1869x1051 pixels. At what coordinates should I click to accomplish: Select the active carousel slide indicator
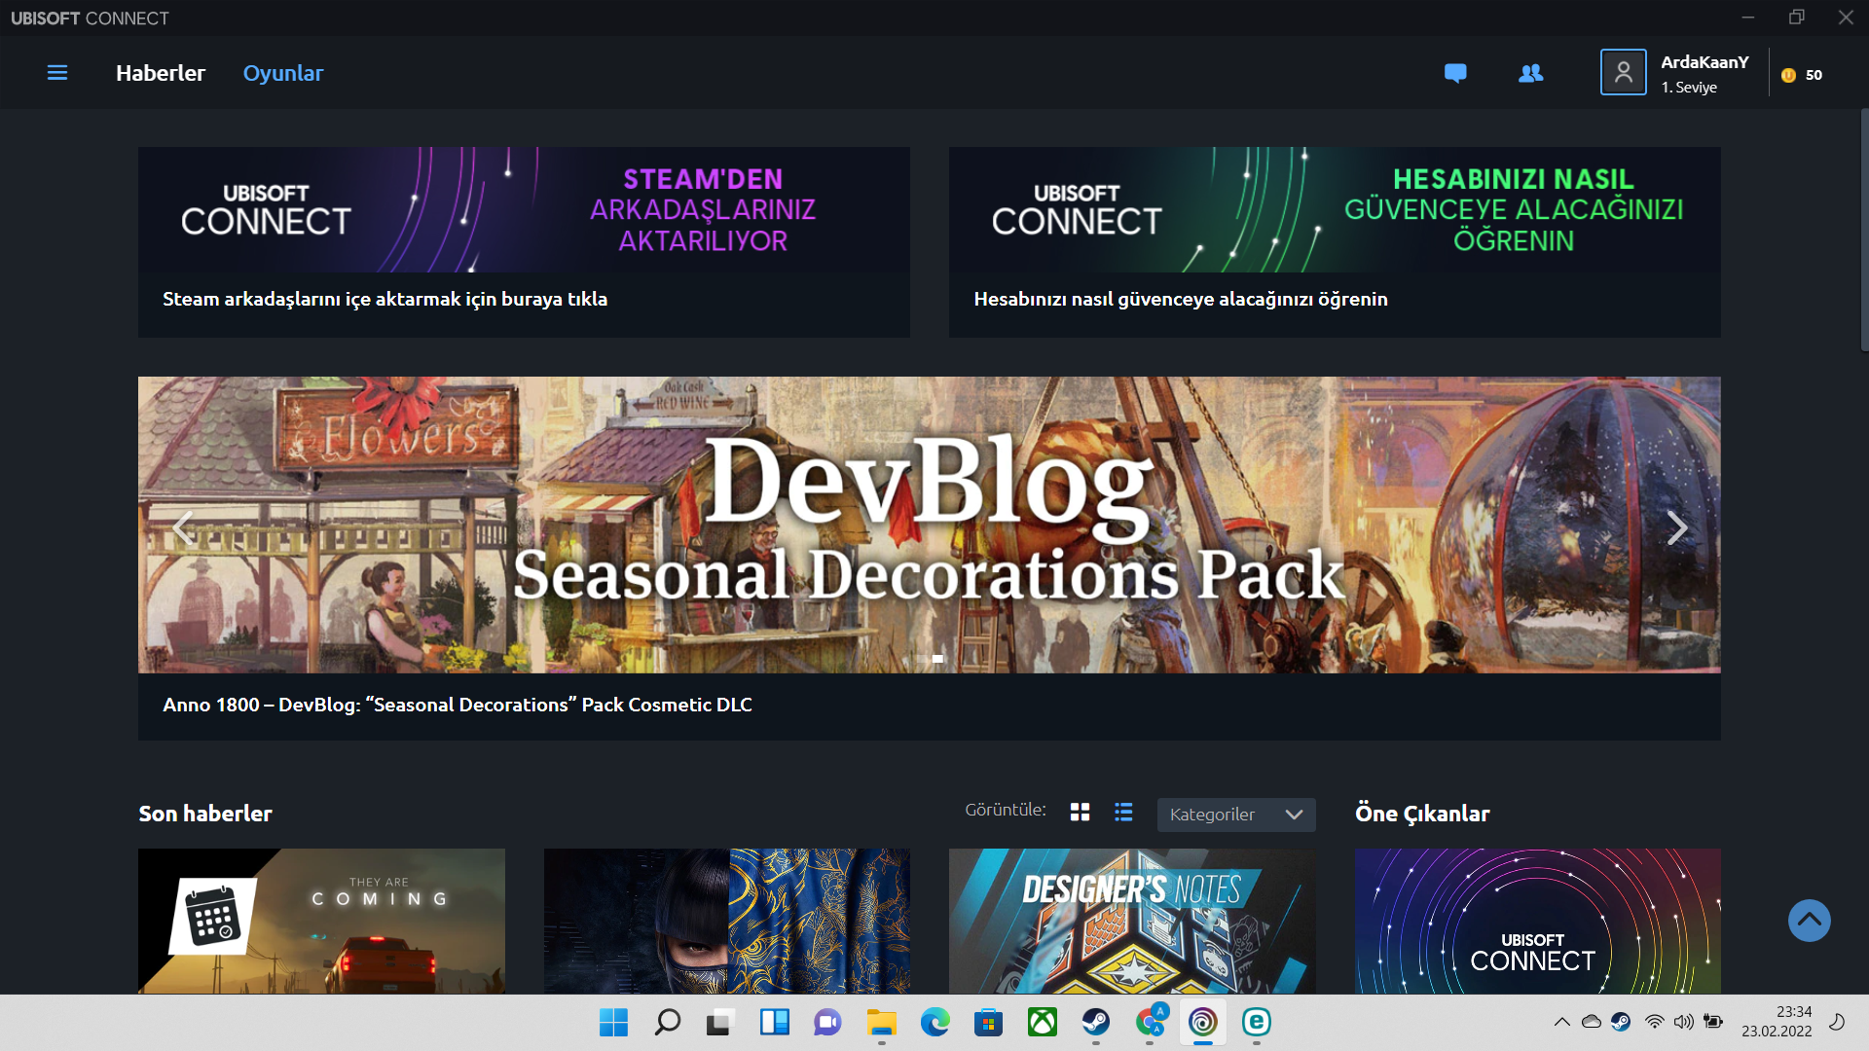point(937,659)
